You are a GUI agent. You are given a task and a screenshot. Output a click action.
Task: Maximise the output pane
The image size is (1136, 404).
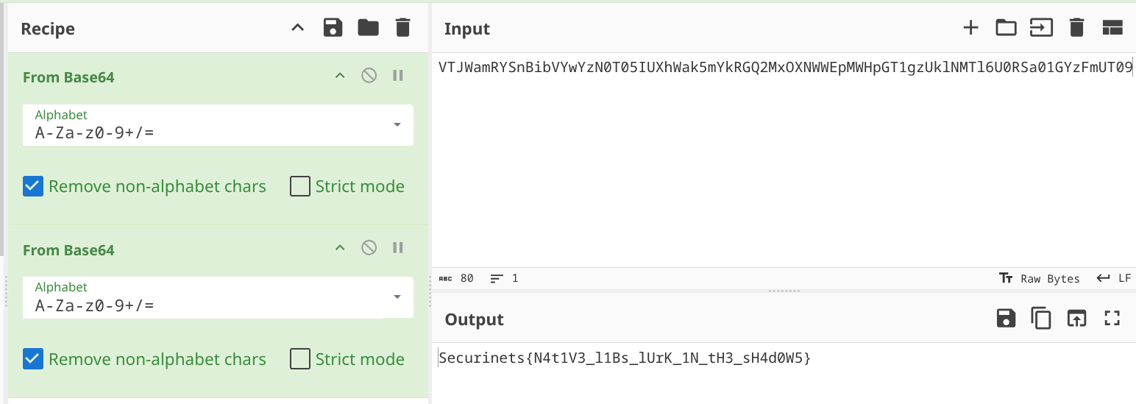[x=1112, y=318]
